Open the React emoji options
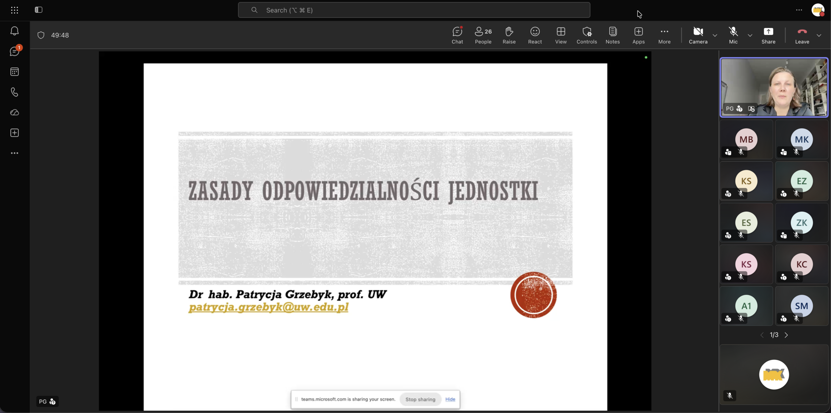The width and height of the screenshot is (831, 413). coord(535,35)
